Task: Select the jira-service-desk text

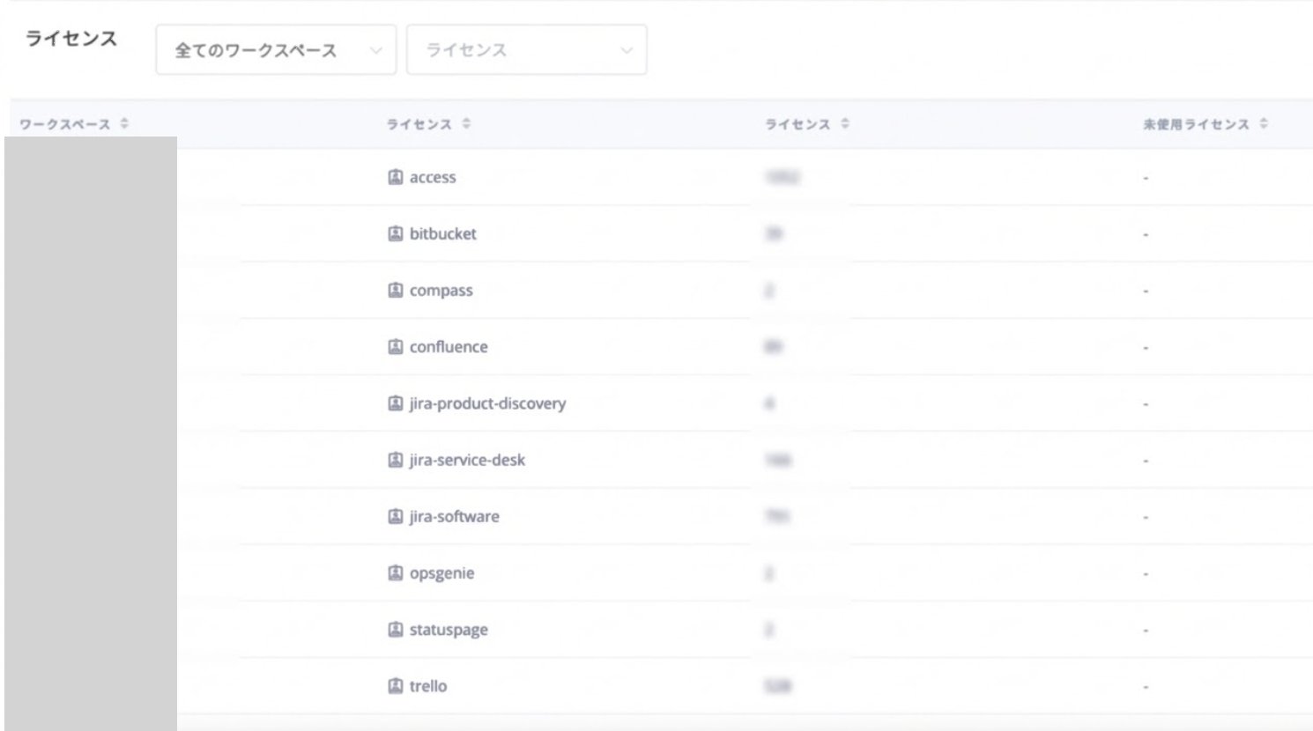Action: tap(467, 460)
